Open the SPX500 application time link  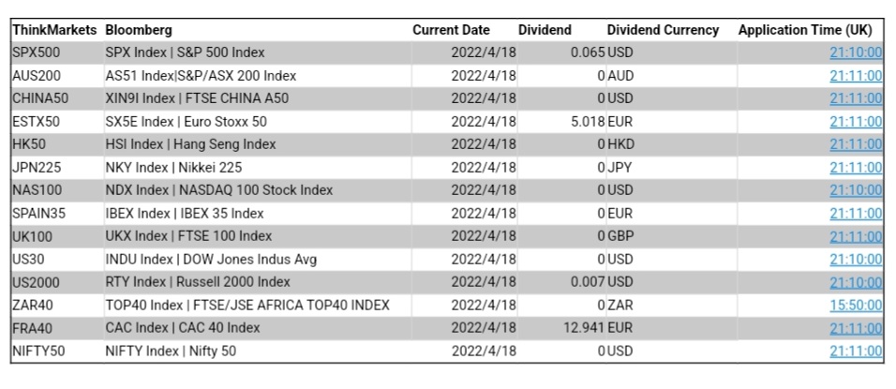(855, 52)
